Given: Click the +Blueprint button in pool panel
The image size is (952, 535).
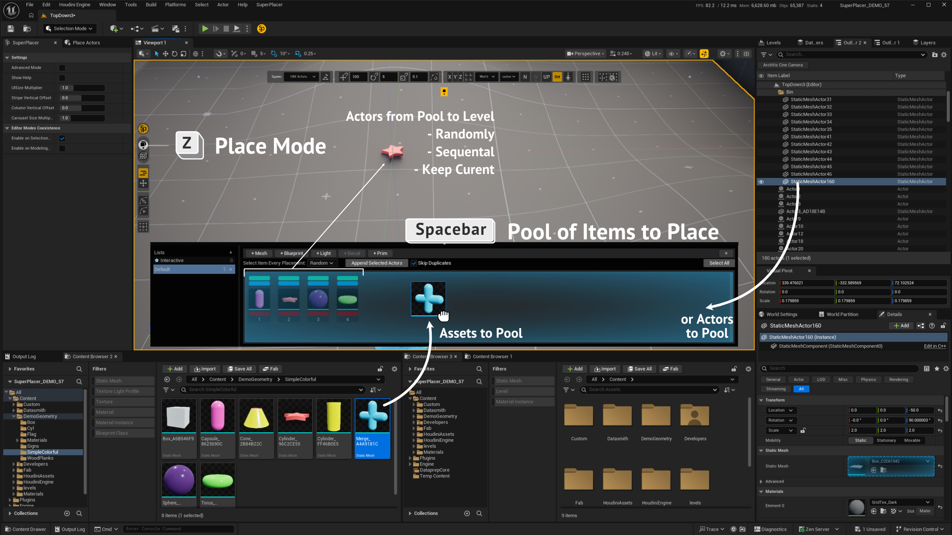Looking at the screenshot, I should point(292,253).
